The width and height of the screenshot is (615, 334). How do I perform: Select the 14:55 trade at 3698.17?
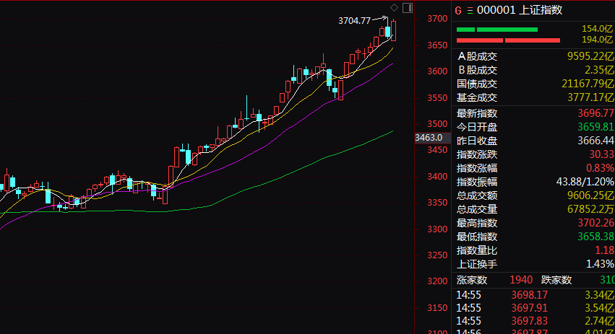(x=535, y=294)
